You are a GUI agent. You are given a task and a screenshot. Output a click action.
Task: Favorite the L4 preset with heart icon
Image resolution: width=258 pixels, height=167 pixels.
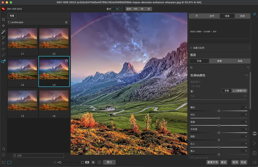point(67,61)
